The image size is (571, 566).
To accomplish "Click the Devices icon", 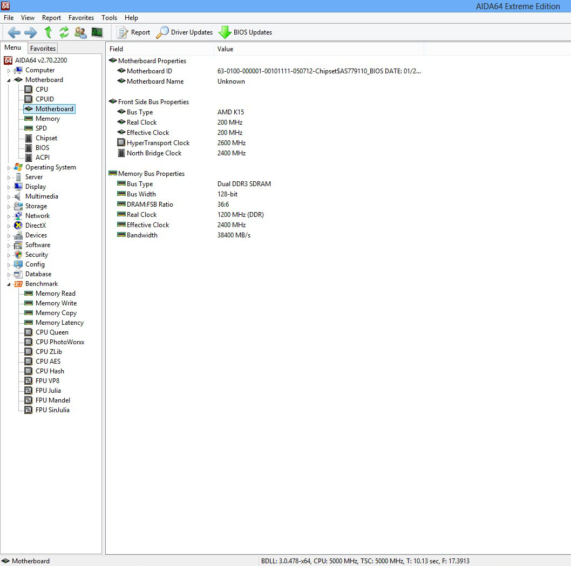I will coord(18,235).
